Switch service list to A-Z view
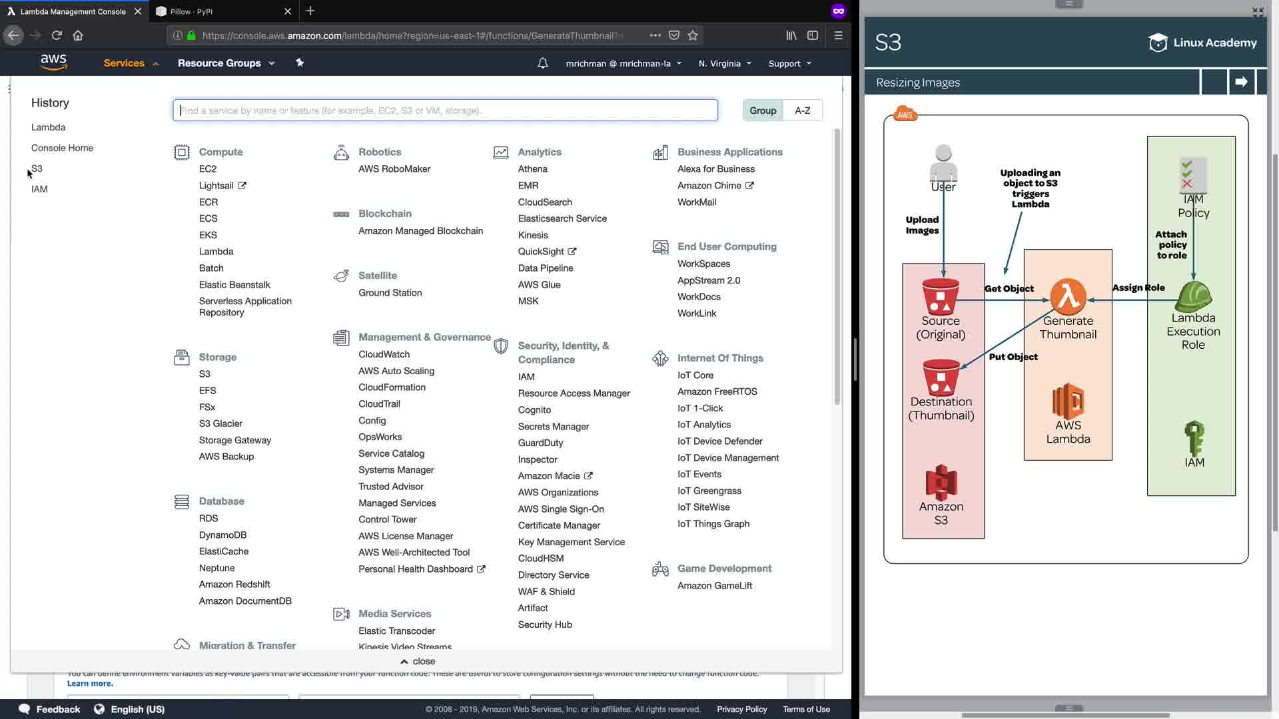 coord(803,111)
